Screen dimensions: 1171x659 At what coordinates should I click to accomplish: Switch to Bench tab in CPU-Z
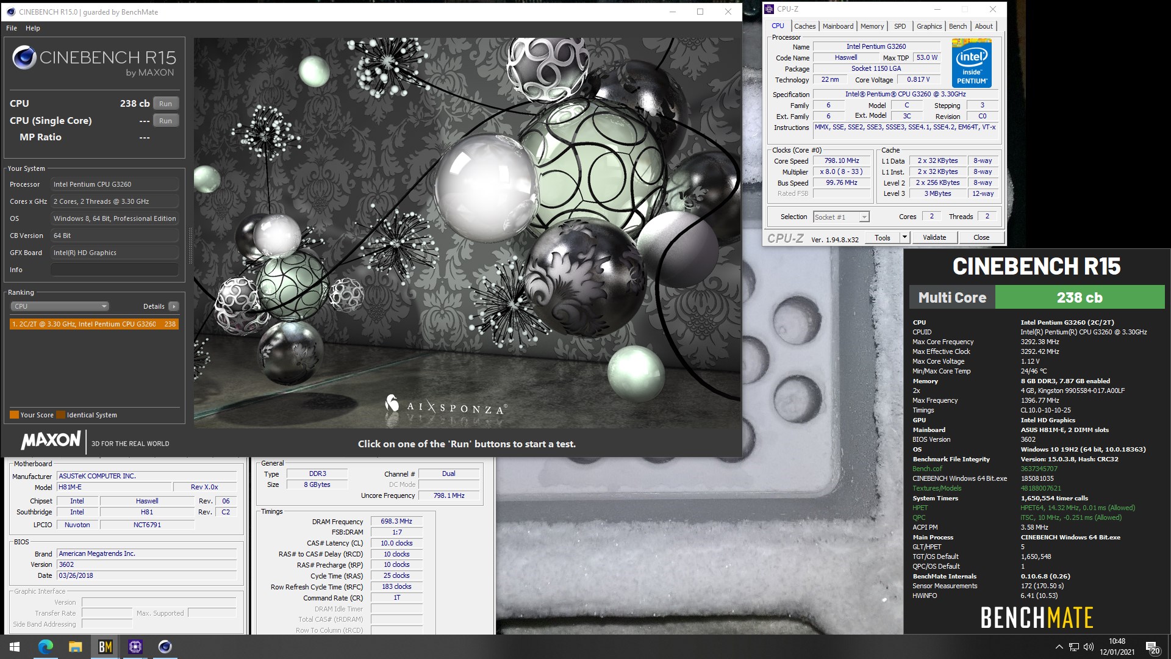[x=958, y=26]
